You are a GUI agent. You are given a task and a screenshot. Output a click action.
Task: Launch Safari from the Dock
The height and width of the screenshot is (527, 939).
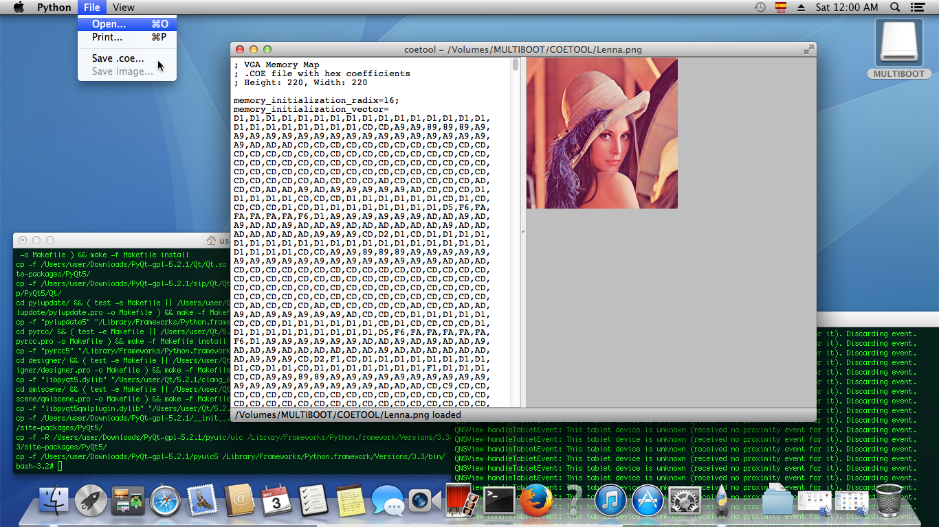pos(165,501)
